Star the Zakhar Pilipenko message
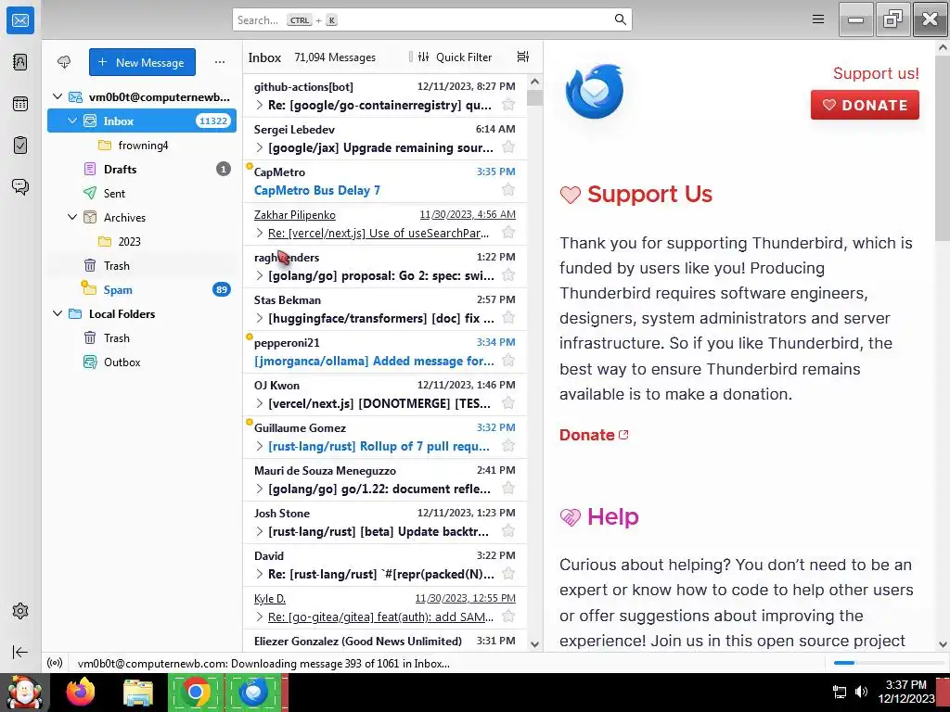 (x=508, y=233)
